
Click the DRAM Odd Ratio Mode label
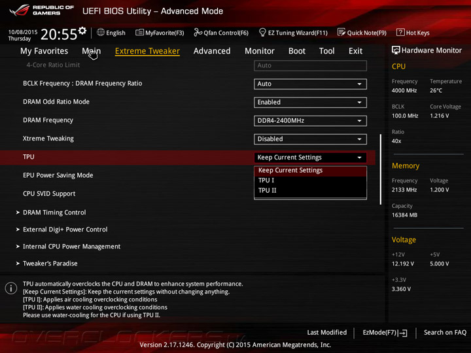click(56, 102)
